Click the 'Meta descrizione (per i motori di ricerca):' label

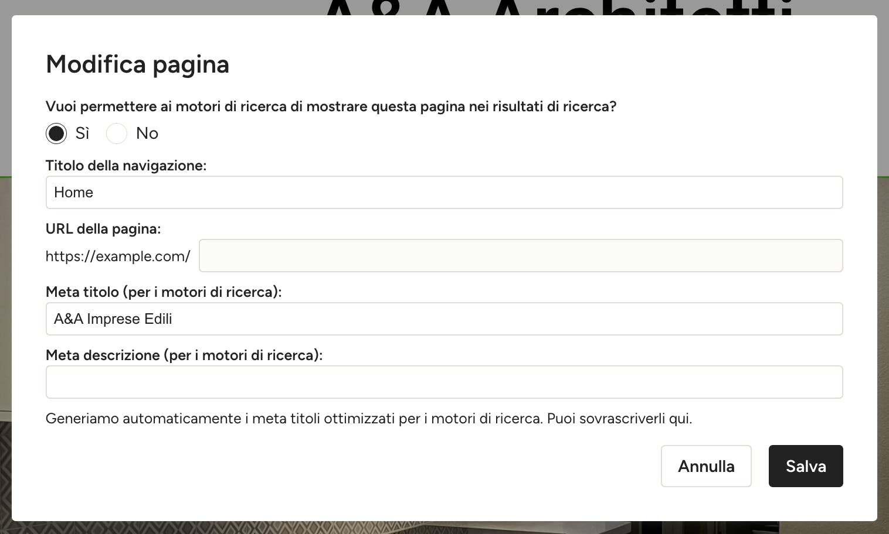pyautogui.click(x=184, y=355)
